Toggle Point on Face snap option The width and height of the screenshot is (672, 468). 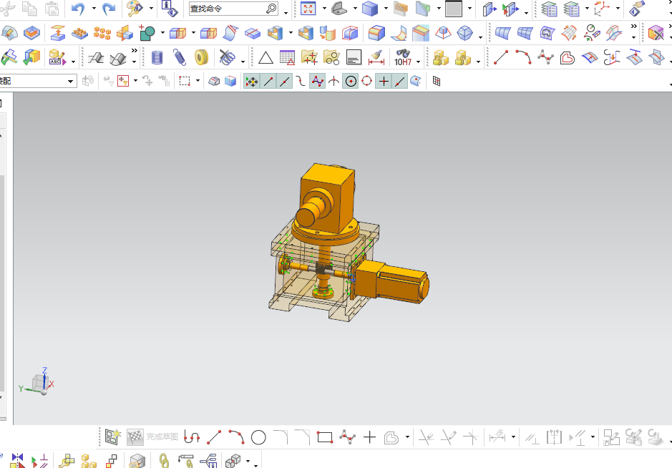pos(416,81)
